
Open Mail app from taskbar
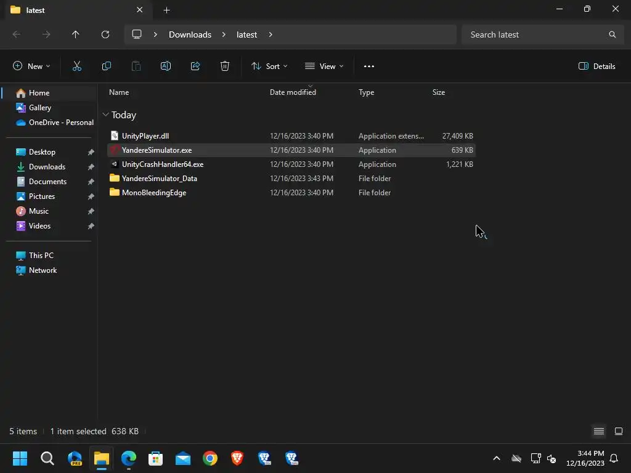coord(183,458)
